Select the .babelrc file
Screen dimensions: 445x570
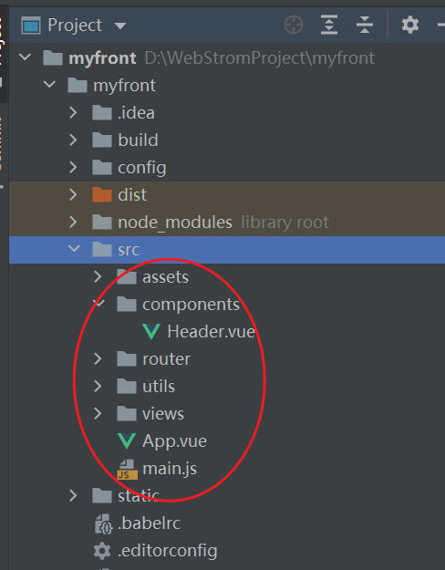point(149,523)
